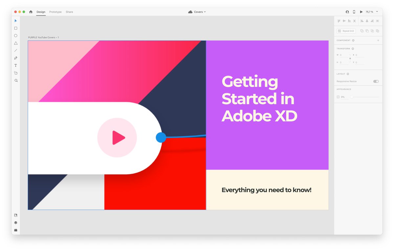
Task: Click the boolean Add (union) icon
Action: pos(362,31)
